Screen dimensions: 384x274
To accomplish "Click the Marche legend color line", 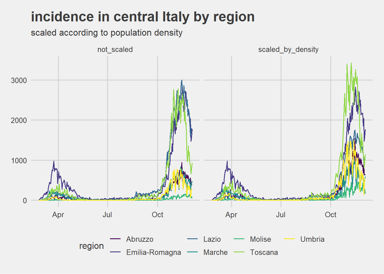I will tap(192, 252).
